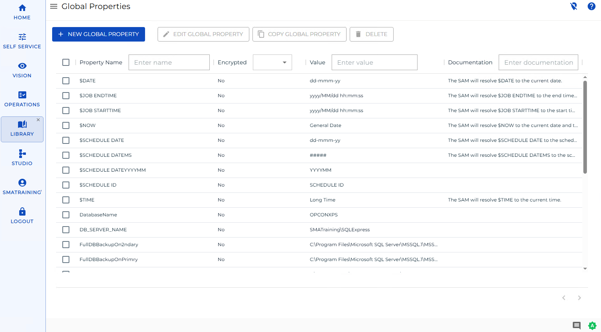Check the DatabaseName row checkbox
Viewport: 601px width, 332px height.
pyautogui.click(x=66, y=215)
